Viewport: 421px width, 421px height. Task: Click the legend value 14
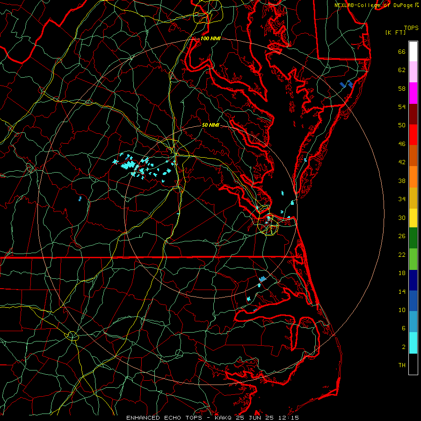[x=402, y=291]
